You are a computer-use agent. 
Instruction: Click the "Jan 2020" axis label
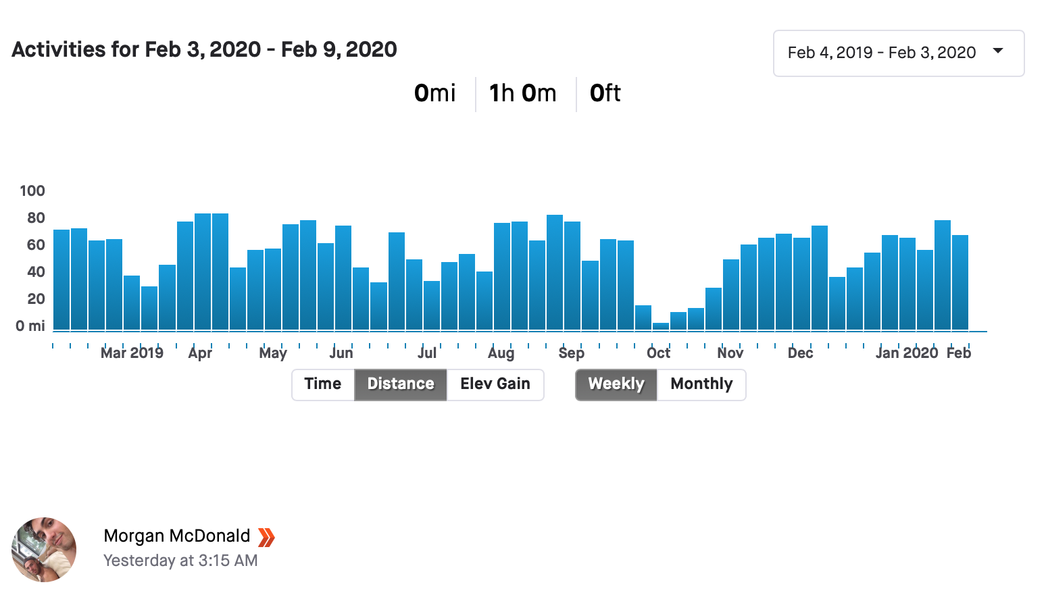[907, 353]
